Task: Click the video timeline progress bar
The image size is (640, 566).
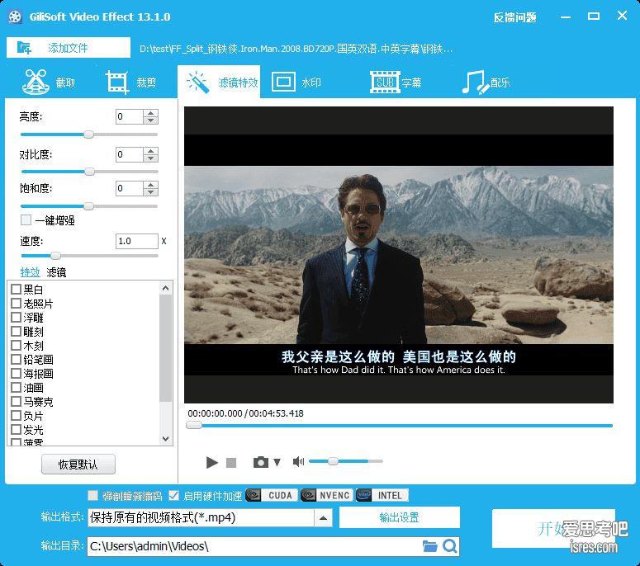Action: pos(399,425)
